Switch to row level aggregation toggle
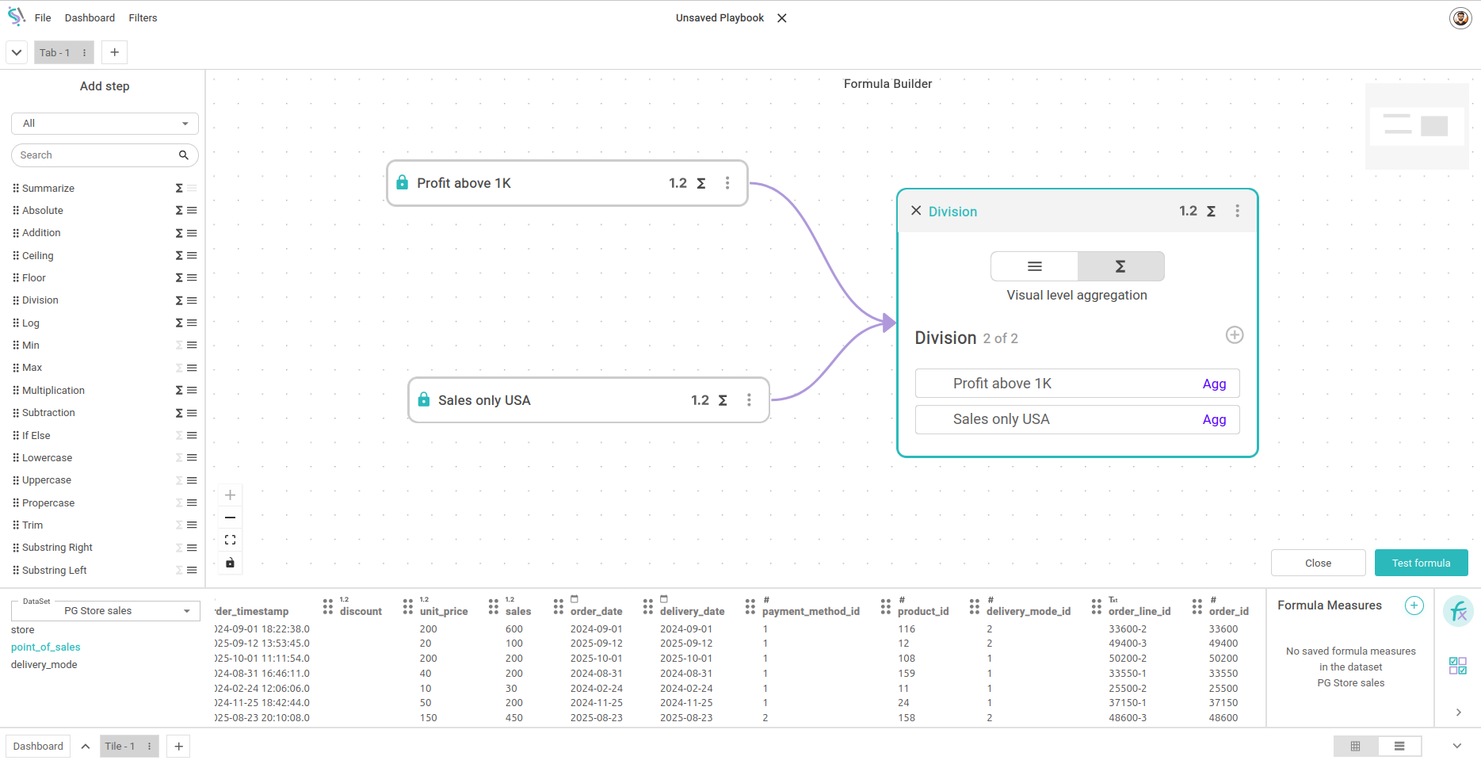The image size is (1481, 764). [x=1034, y=266]
